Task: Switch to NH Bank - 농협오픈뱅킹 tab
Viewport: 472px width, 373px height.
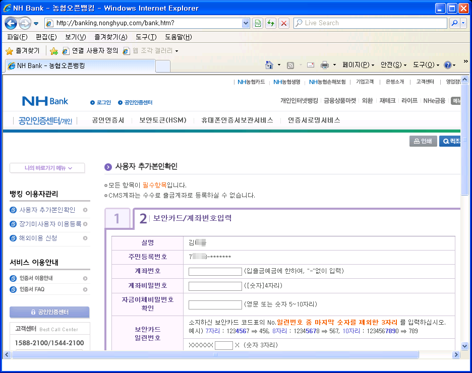Action: 80,66
